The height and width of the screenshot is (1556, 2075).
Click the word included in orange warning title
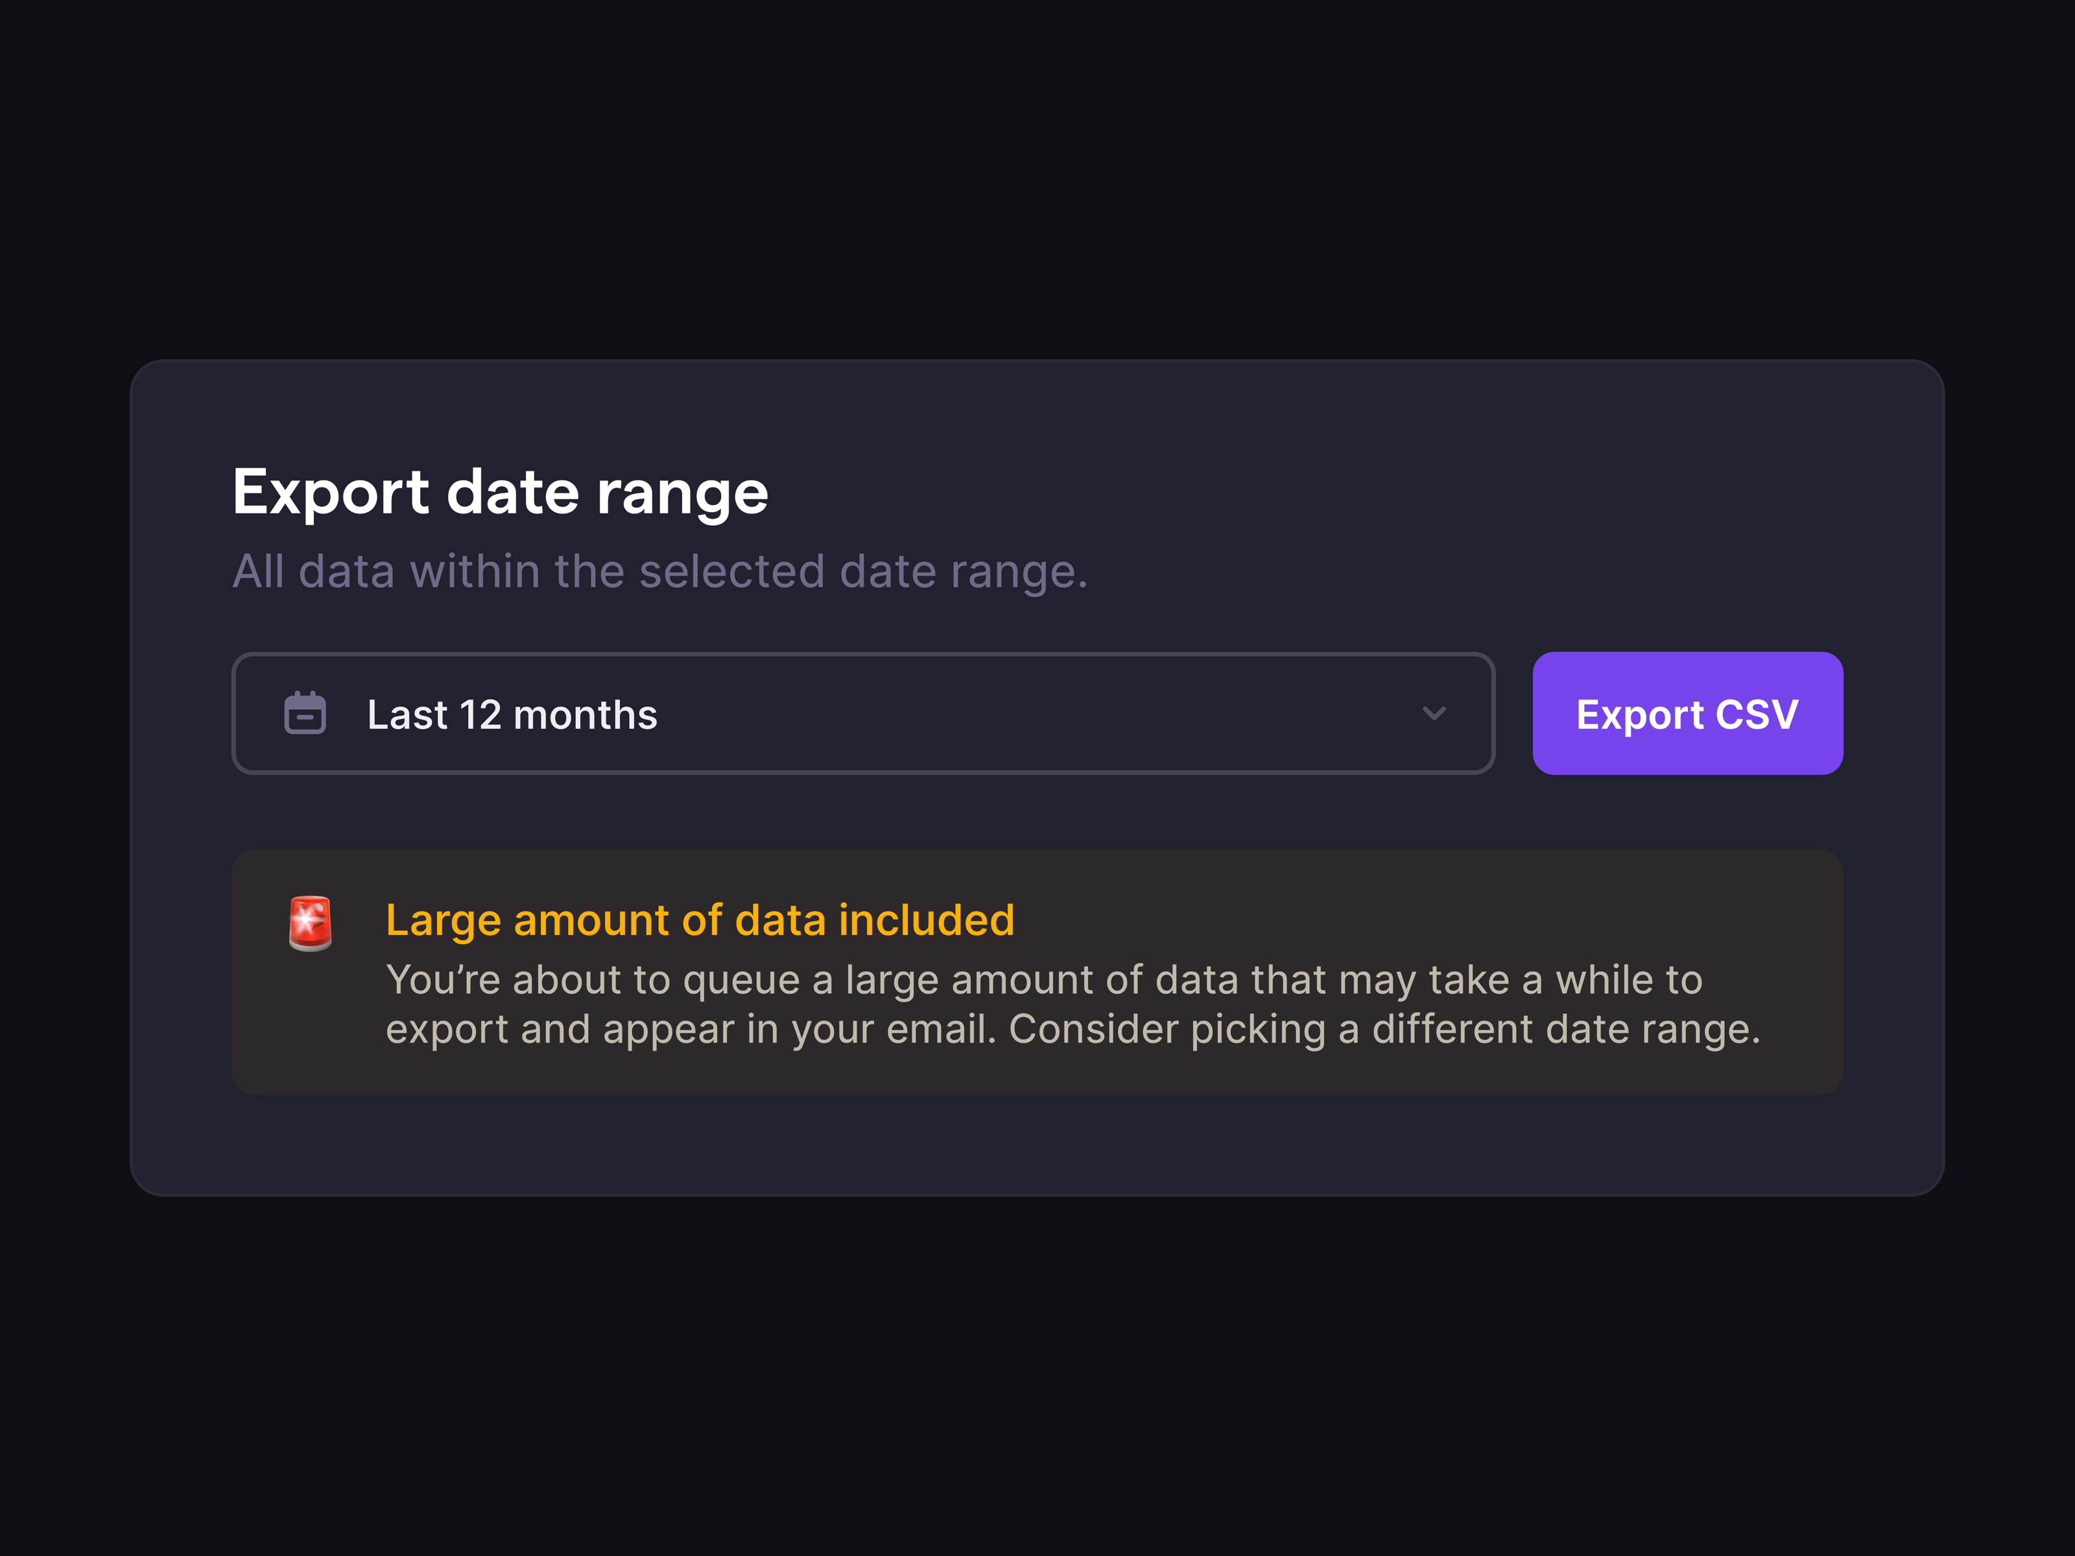pos(927,920)
